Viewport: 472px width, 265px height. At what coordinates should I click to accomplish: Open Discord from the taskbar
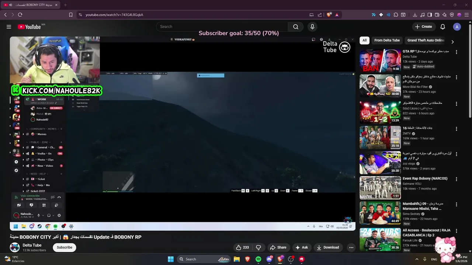(x=269, y=259)
